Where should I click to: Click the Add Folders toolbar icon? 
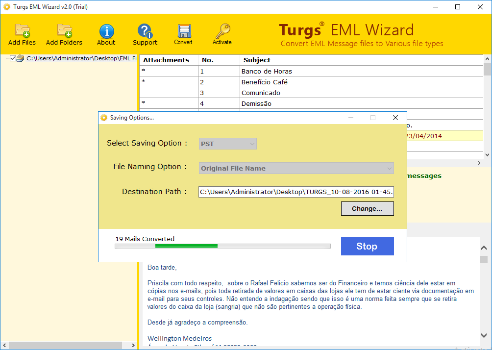coord(64,31)
